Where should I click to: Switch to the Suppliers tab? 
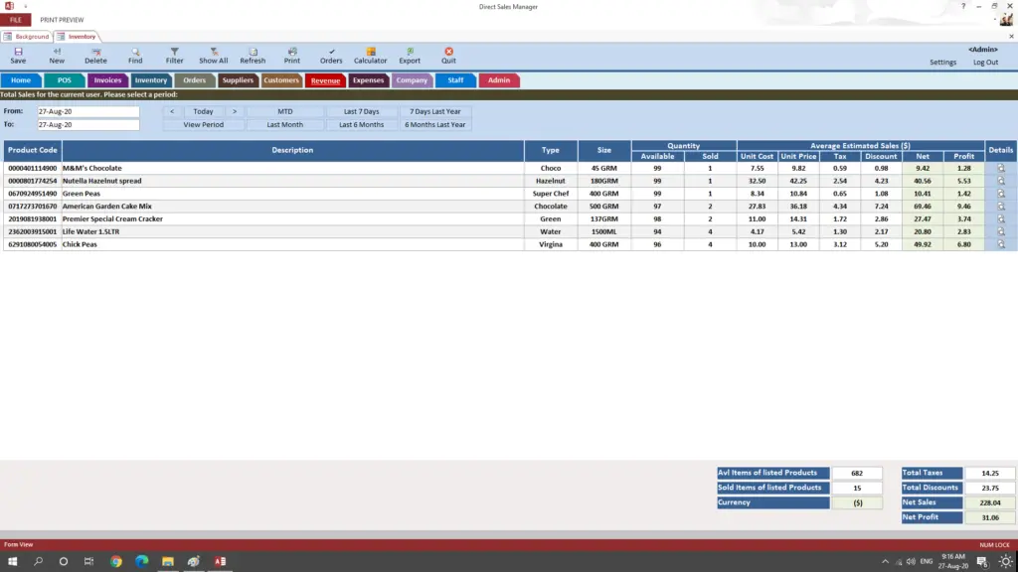point(238,80)
